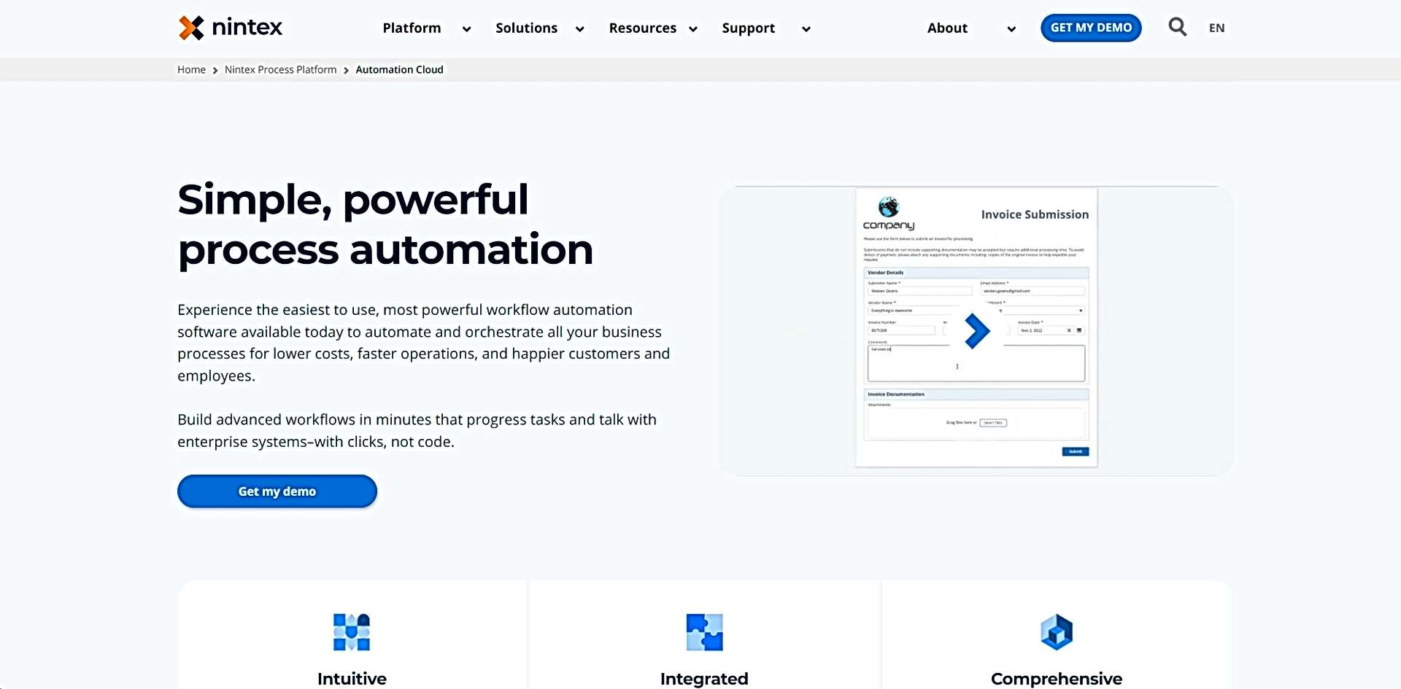Expand the Solutions dropdown chevron
1401x689 pixels.
pos(580,29)
